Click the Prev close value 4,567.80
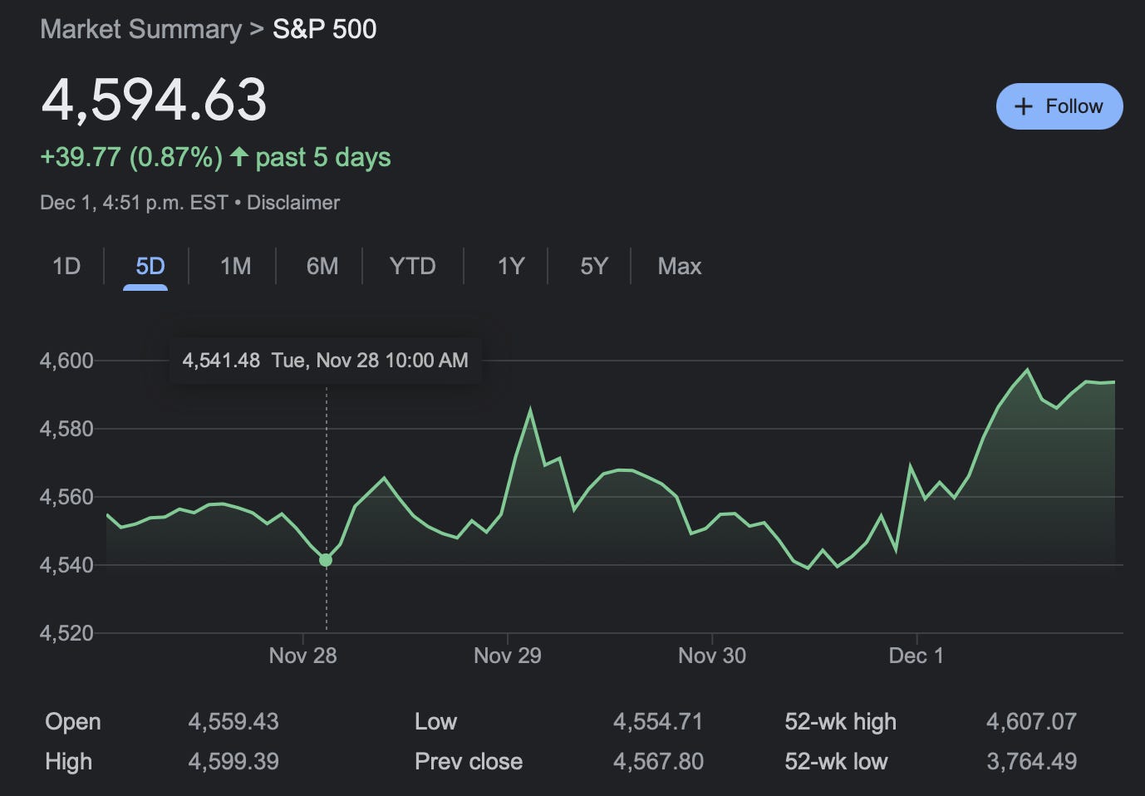1145x796 pixels. 658,761
